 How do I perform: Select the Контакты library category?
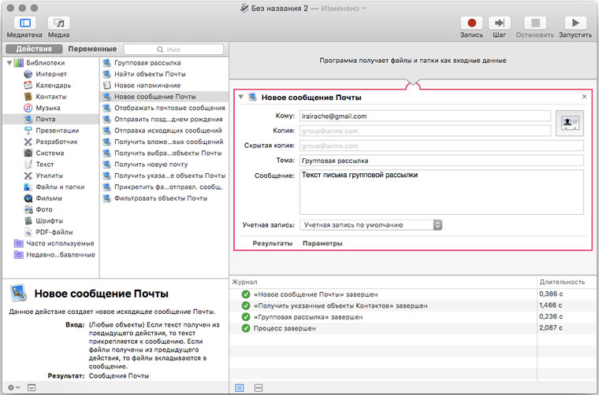[x=50, y=97]
